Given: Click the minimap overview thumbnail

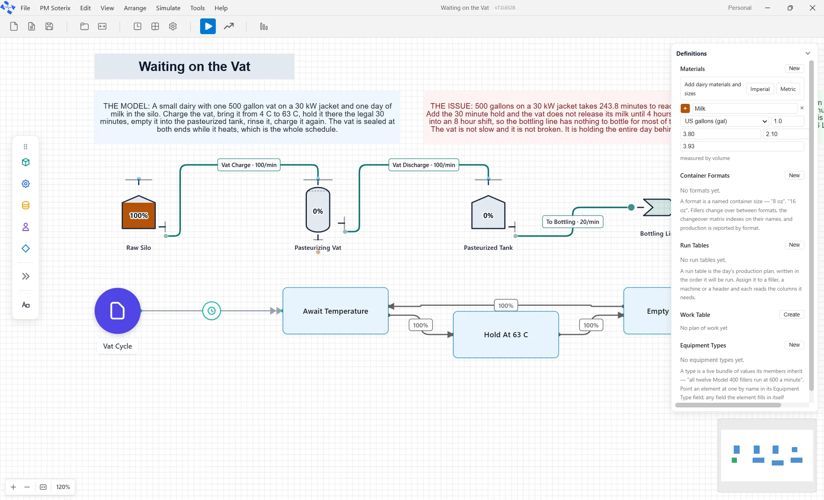Looking at the screenshot, I should [767, 455].
